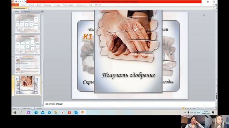The image size is (229, 128).
Task: Click the slide count indicator in the status bar
Action: point(16,108)
